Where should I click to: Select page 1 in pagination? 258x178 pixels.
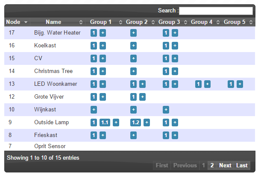tap(204, 166)
